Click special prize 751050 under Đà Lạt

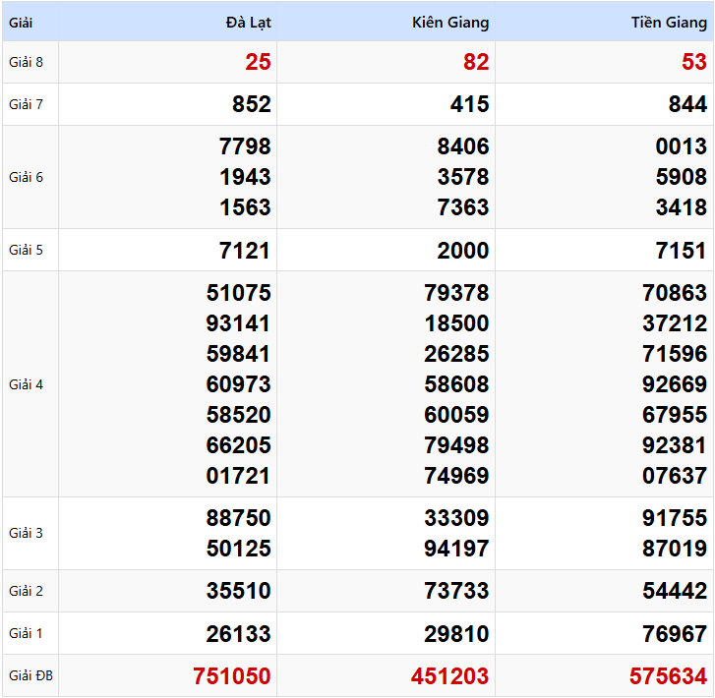[x=232, y=676]
